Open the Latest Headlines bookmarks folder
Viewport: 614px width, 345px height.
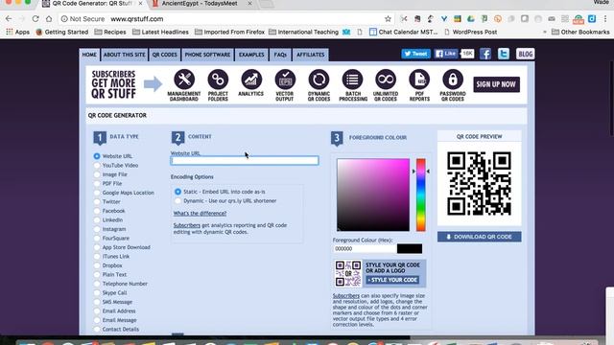coord(160,32)
